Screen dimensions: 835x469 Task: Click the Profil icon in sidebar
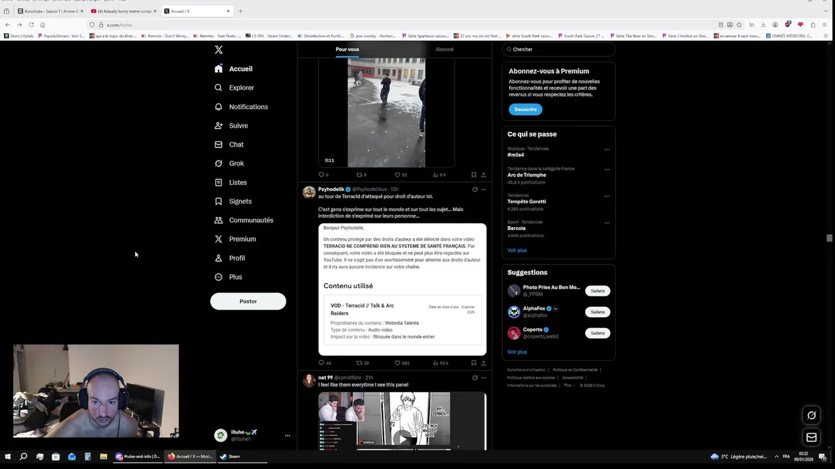click(x=219, y=258)
